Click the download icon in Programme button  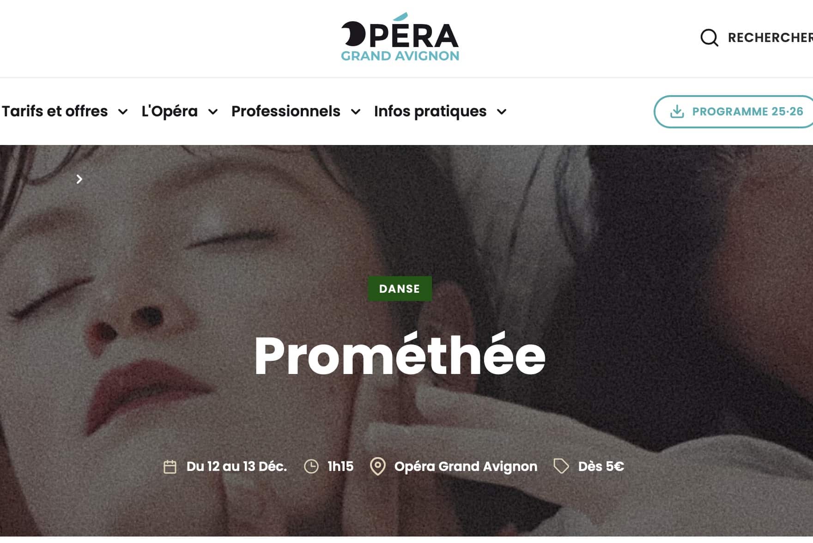[x=677, y=111]
